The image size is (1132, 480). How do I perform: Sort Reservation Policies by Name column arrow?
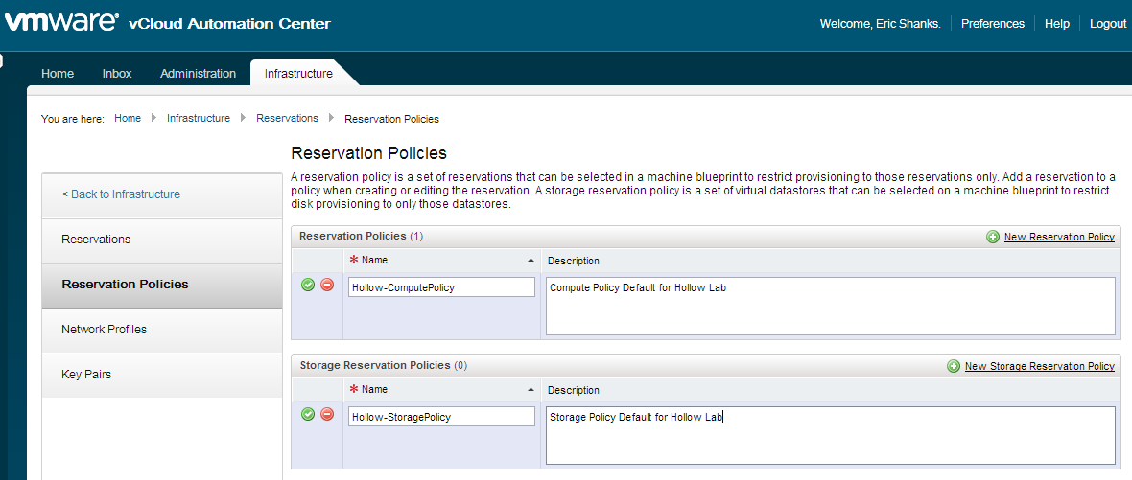(x=531, y=261)
